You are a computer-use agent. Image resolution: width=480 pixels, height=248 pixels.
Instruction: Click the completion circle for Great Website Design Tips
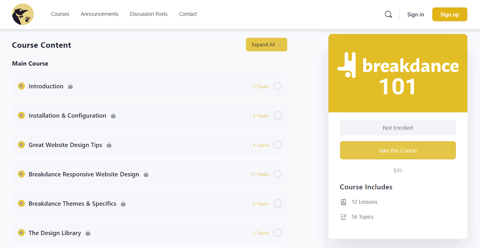(x=277, y=145)
